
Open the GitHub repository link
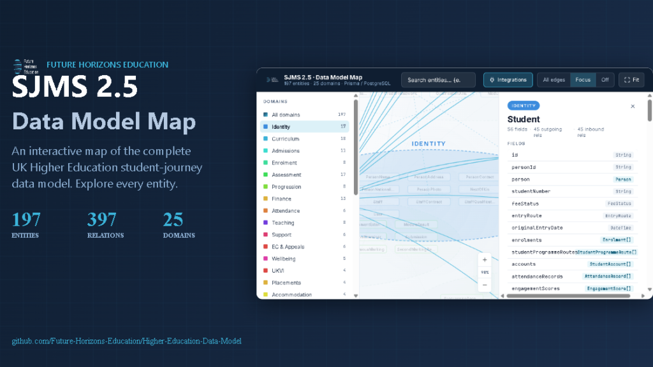click(127, 342)
